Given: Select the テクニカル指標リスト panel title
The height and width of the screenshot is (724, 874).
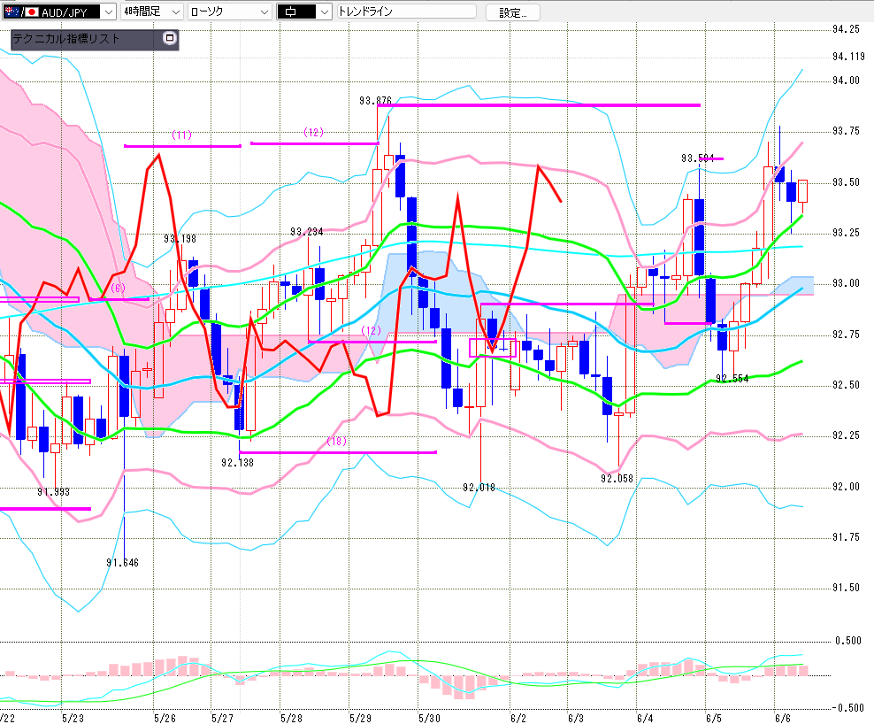Looking at the screenshot, I should coord(66,38).
